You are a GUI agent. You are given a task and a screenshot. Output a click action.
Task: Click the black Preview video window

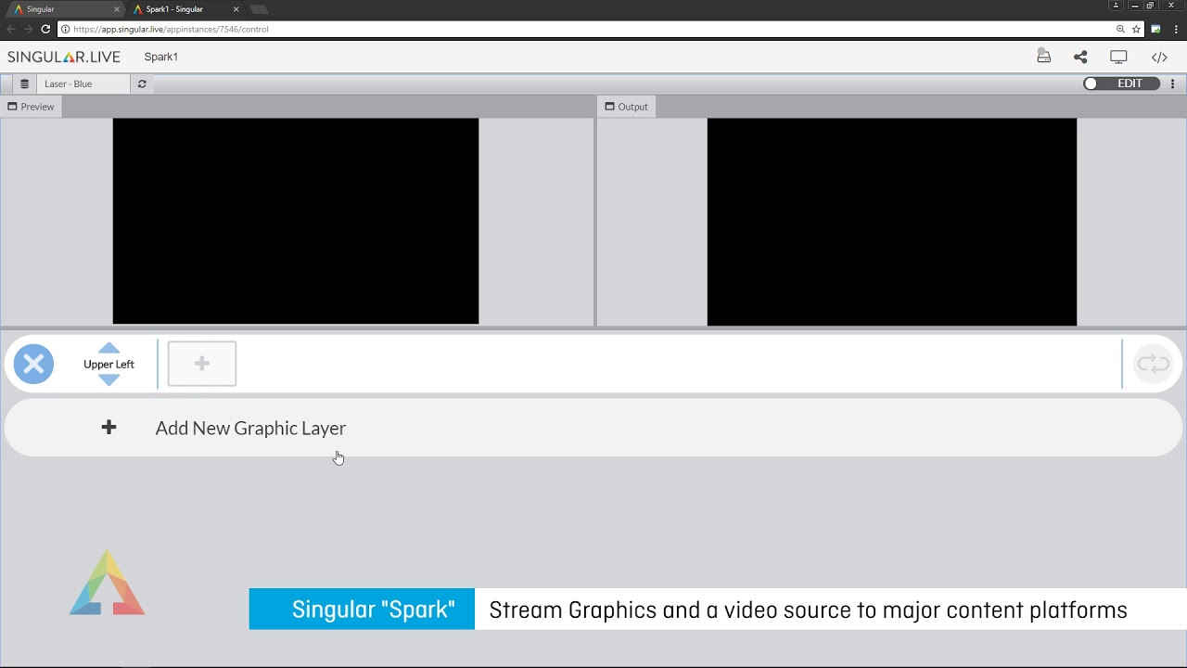296,221
